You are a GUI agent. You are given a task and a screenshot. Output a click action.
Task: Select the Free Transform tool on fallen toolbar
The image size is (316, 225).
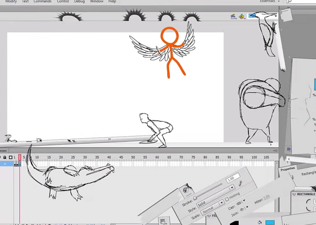(39, 140)
